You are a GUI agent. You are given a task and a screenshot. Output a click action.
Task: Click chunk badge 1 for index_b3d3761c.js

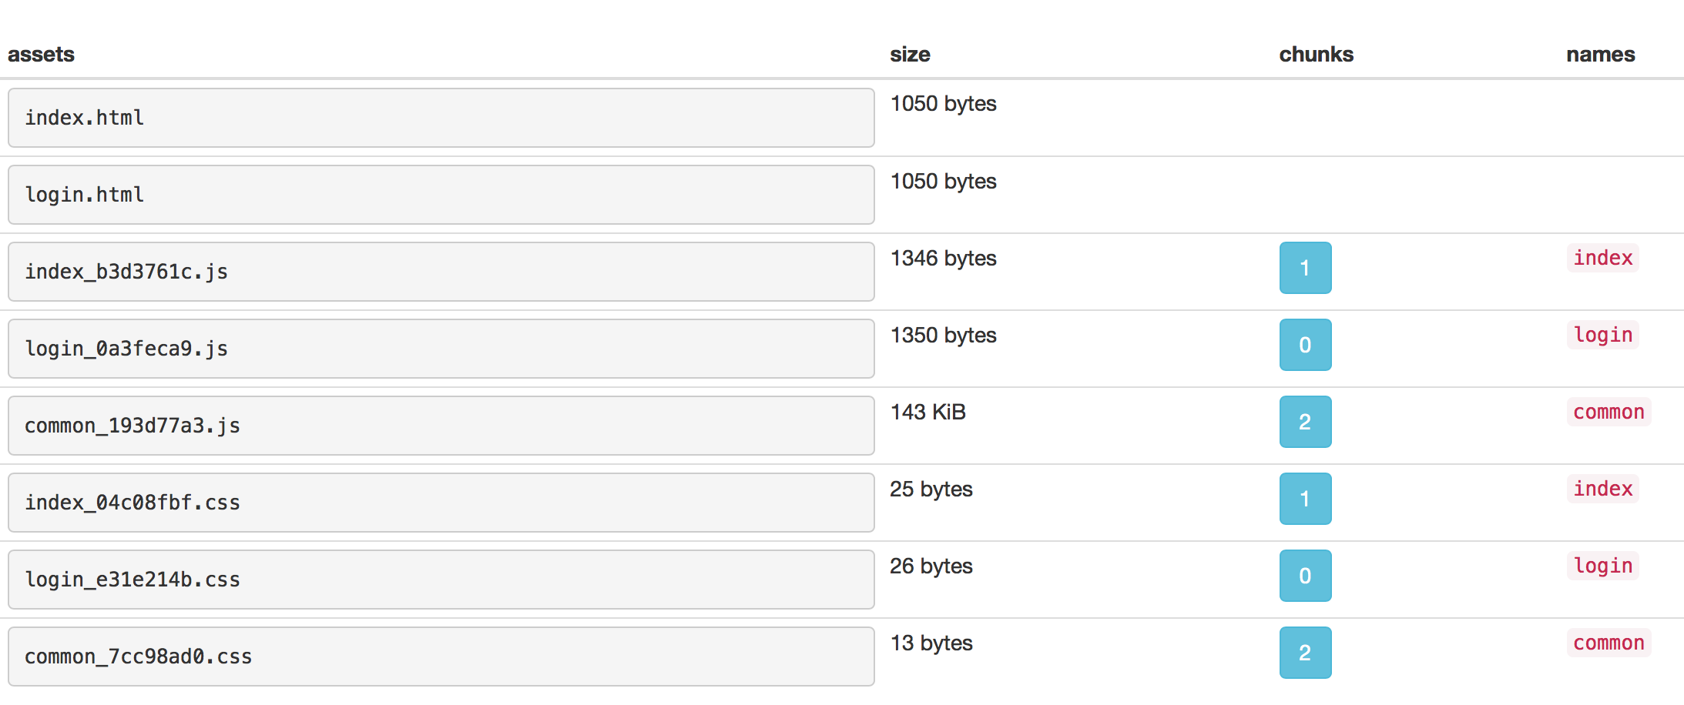(x=1305, y=268)
